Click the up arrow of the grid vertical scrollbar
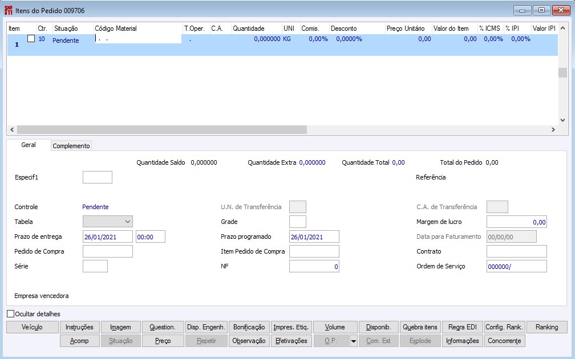575x359 pixels. (562, 28)
